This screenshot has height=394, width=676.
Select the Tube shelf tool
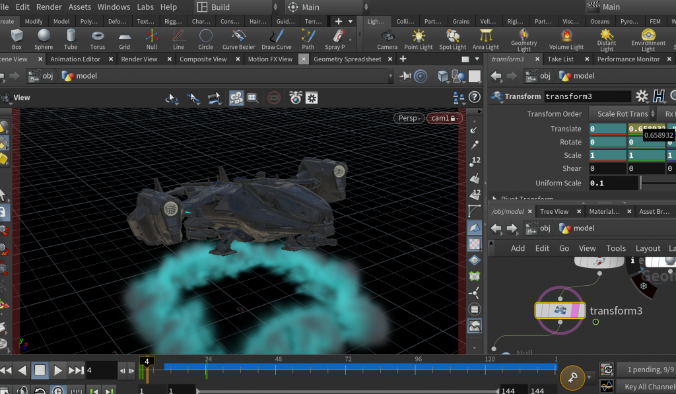(71, 39)
